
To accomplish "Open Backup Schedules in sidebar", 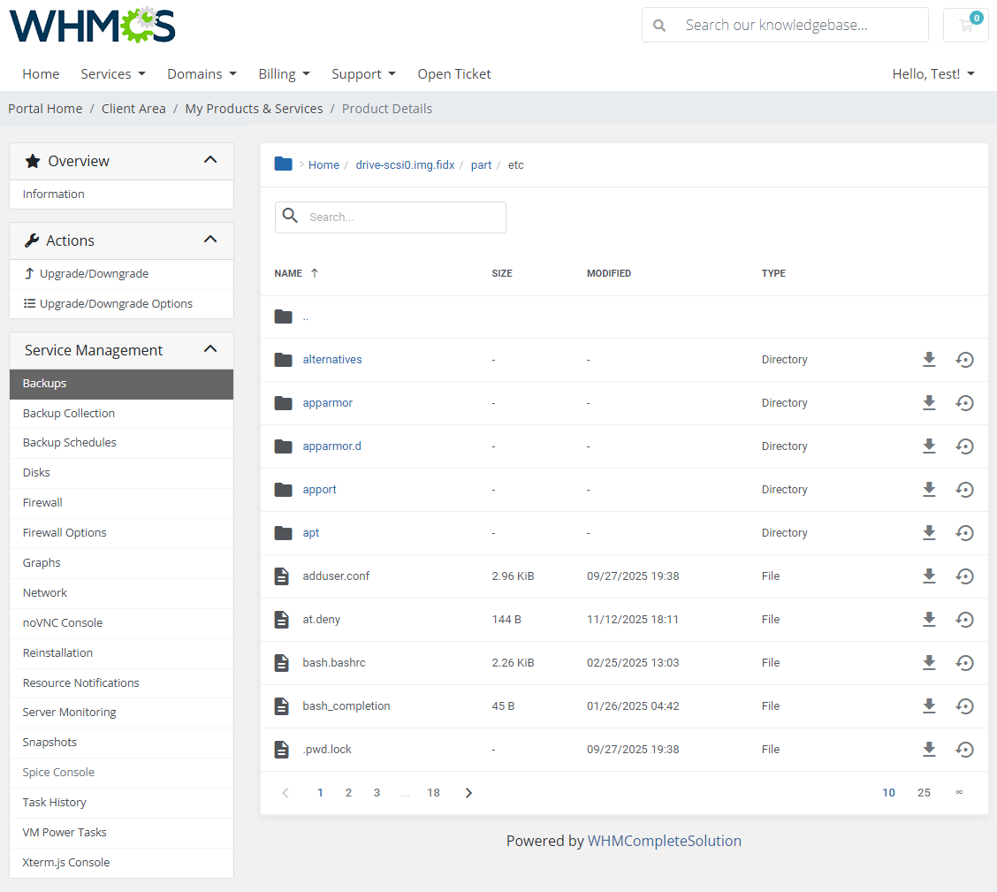I will (121, 443).
